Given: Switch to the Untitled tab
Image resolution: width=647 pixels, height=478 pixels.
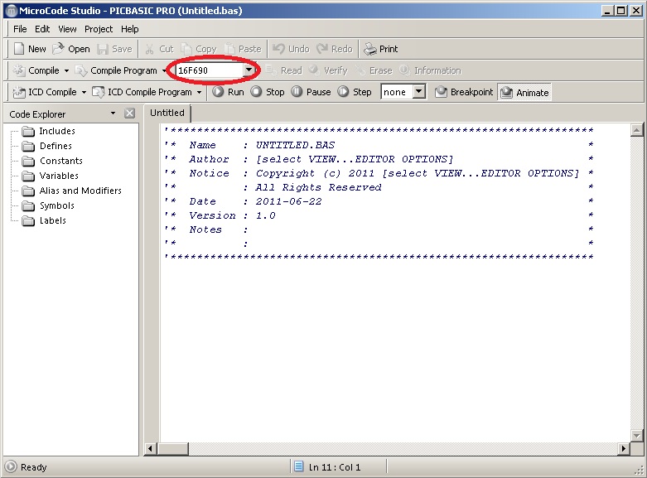Looking at the screenshot, I should pos(167,113).
